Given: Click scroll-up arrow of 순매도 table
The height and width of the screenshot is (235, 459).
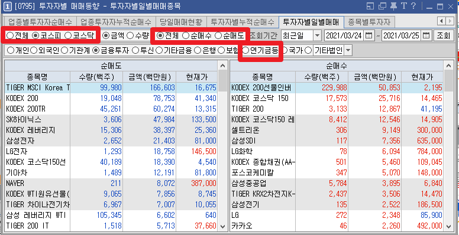Looking at the screenshot, I should (222, 66).
